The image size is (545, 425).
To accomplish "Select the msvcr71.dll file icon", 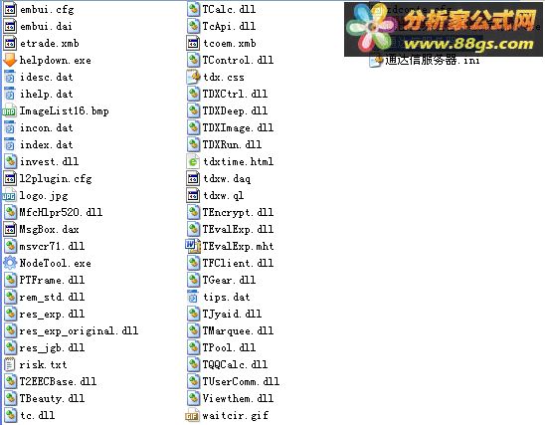I will (x=10, y=246).
